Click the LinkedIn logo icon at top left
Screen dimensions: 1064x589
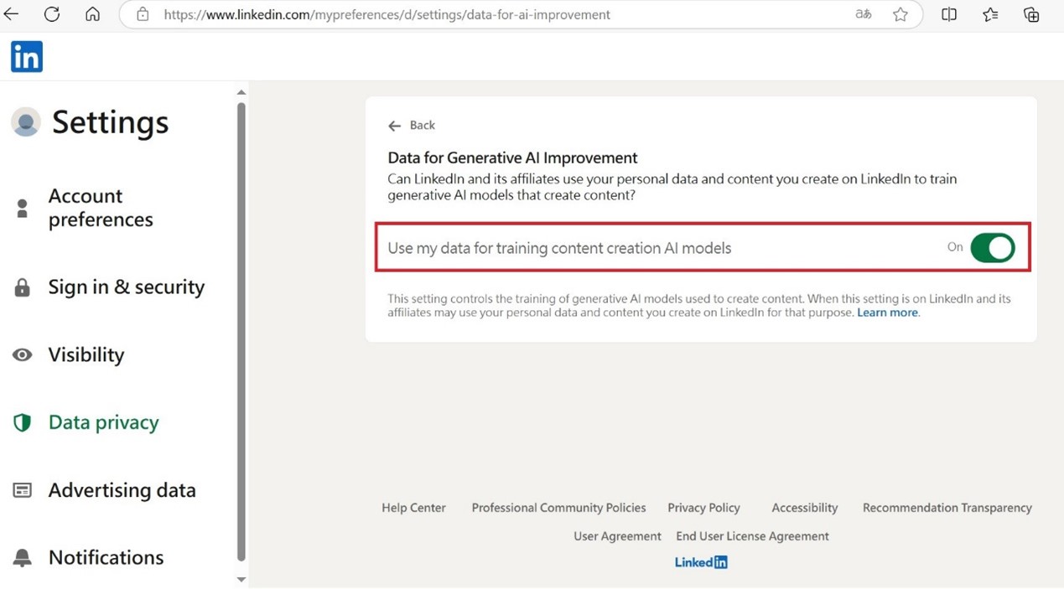27,57
